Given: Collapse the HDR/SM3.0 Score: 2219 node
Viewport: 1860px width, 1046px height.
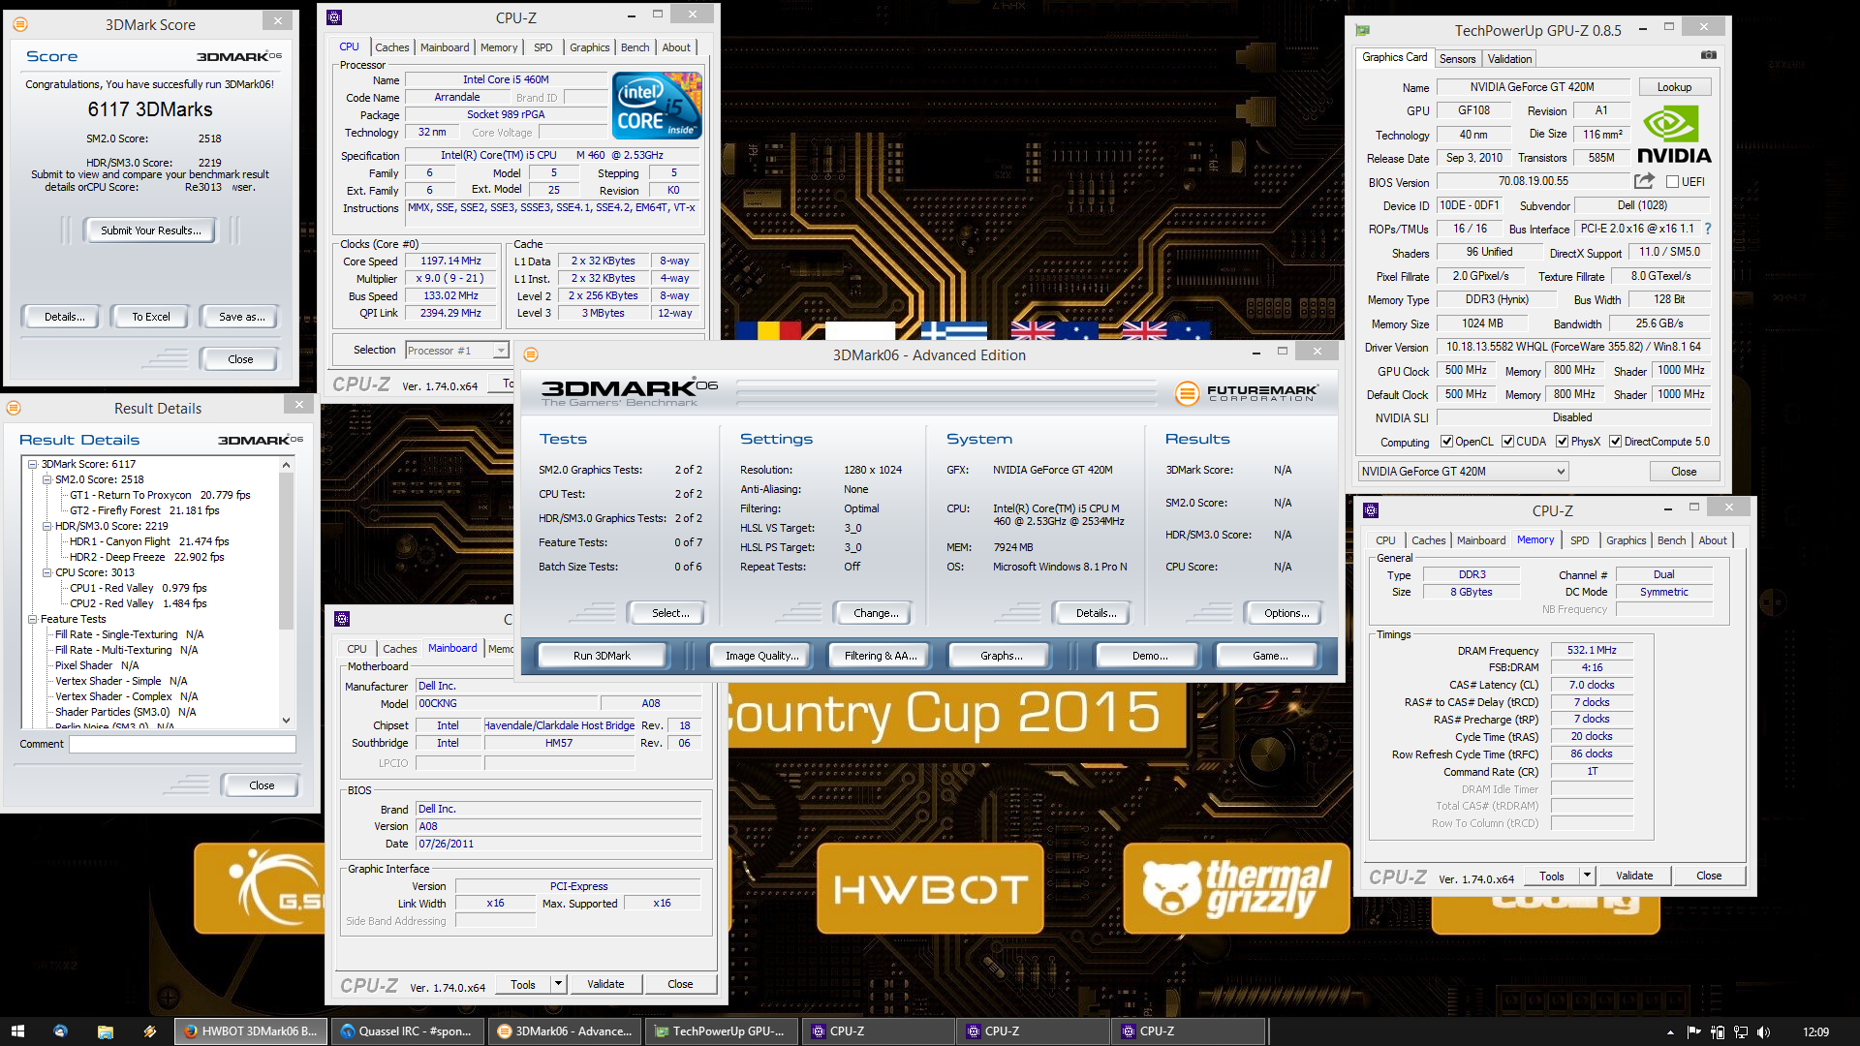Looking at the screenshot, I should (x=46, y=526).
